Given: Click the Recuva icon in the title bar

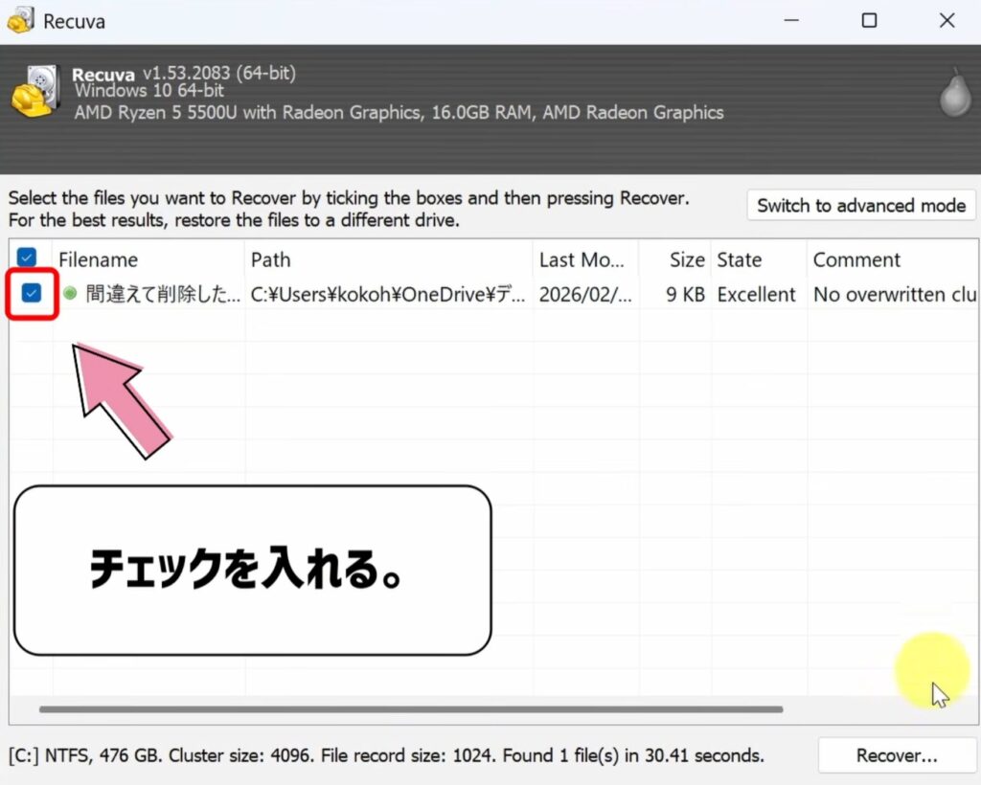Looking at the screenshot, I should [x=19, y=20].
